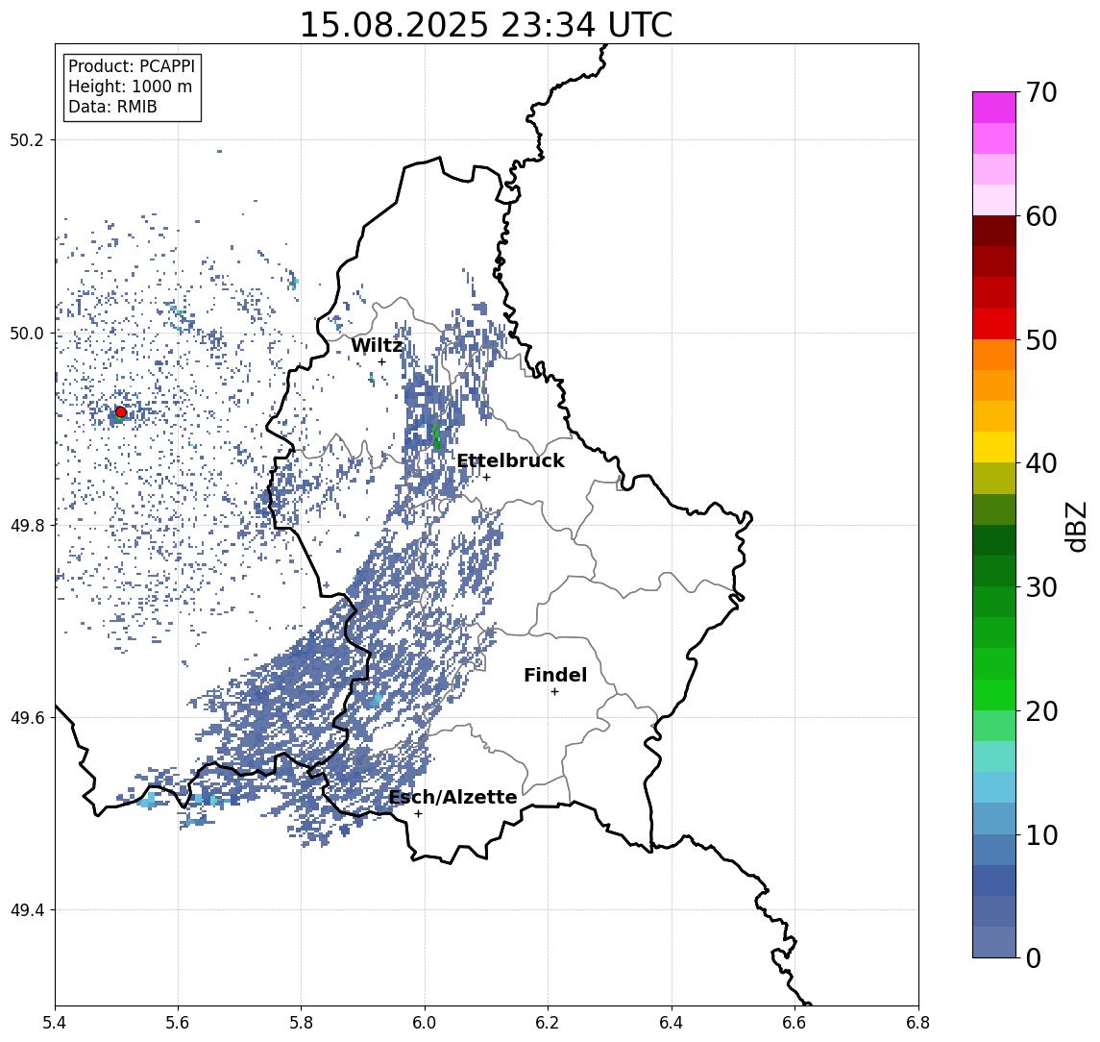
Task: Click the latitude axis label 49.4
Action: tap(27, 910)
